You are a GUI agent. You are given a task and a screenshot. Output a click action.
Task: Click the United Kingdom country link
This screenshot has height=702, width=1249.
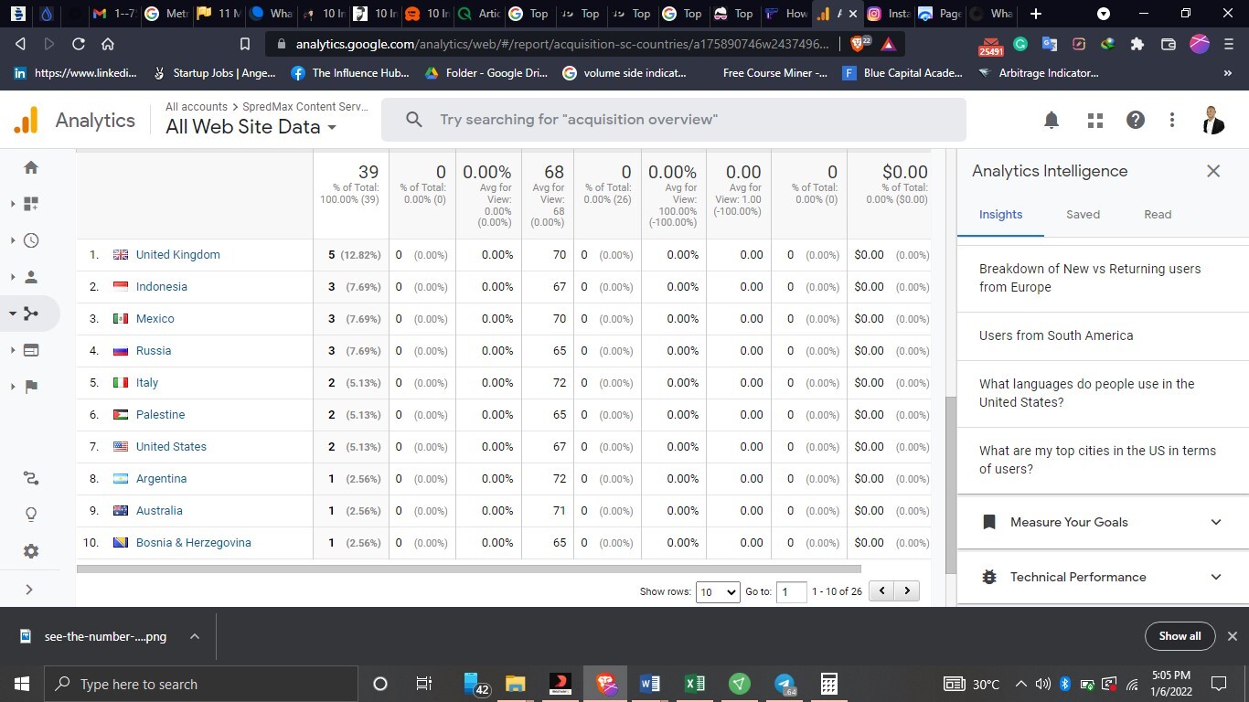(x=177, y=255)
